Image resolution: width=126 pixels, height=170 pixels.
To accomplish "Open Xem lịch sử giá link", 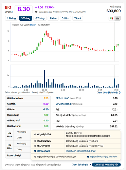I will click(80, 165).
